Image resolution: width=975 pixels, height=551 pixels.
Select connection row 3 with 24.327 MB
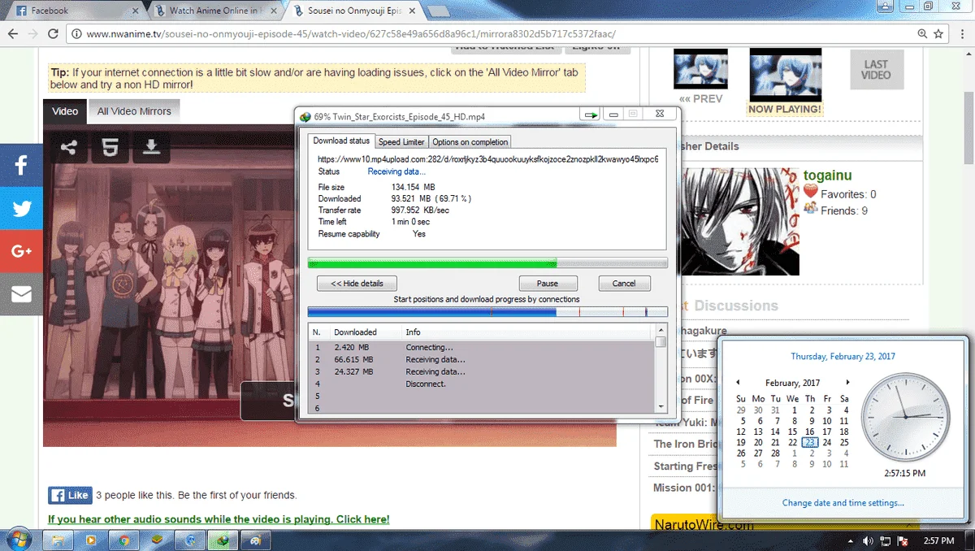pos(482,371)
